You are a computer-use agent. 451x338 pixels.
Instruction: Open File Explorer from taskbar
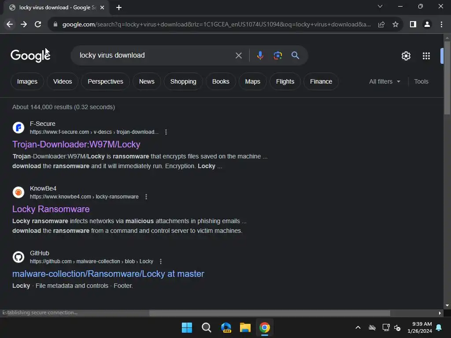245,327
